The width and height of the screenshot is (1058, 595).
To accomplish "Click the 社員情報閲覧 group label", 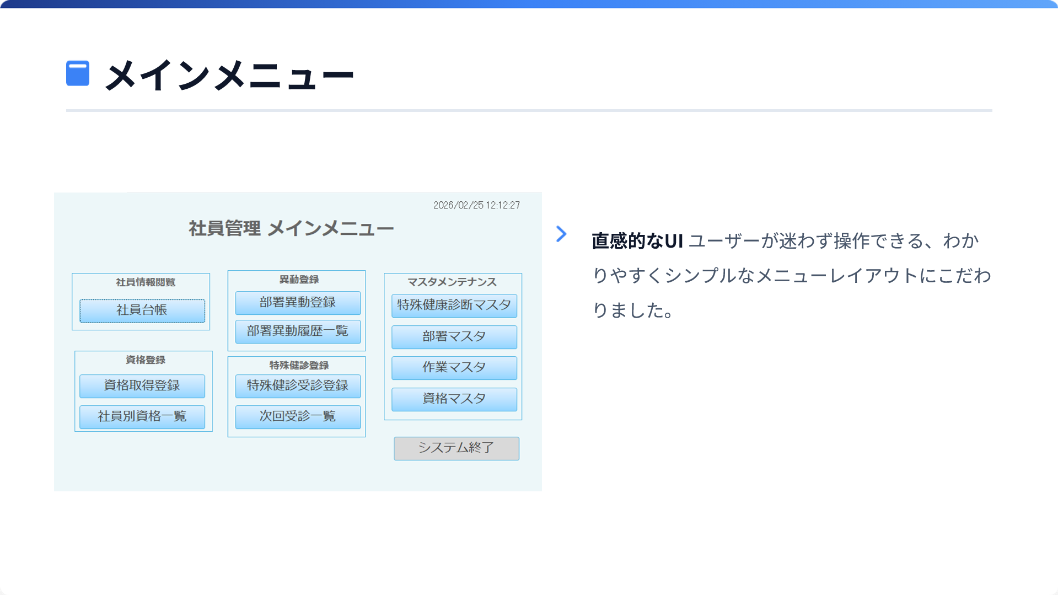I will (x=146, y=282).
